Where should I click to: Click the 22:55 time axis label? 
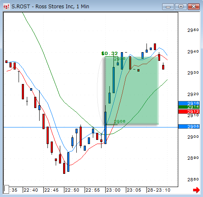(92, 190)
